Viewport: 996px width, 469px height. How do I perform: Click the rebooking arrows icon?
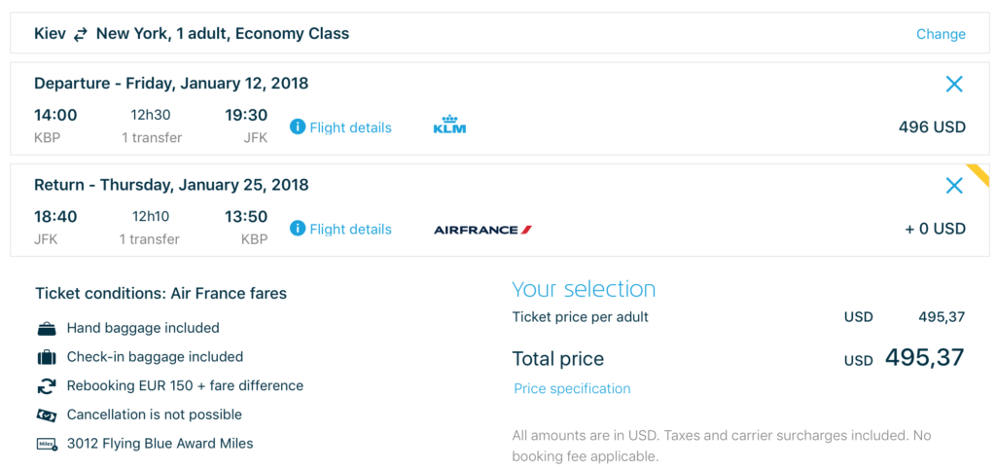coord(47,386)
